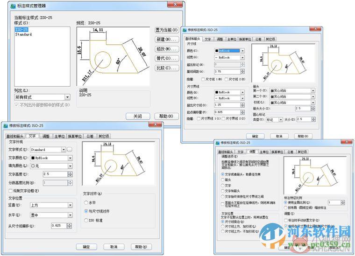This screenshot has height=256, width=355.
Task: Open 尺寸线 线宽 dropdown
Action: click(x=229, y=58)
